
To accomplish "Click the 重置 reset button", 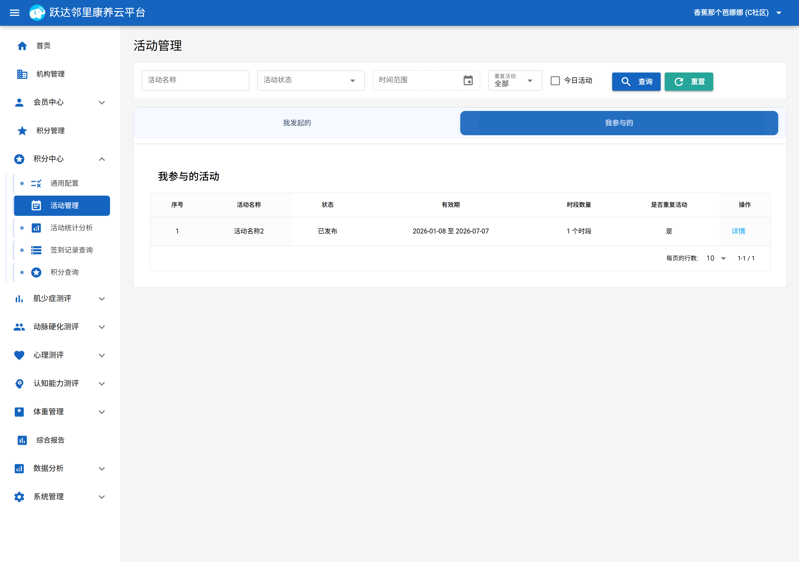I will pyautogui.click(x=689, y=81).
